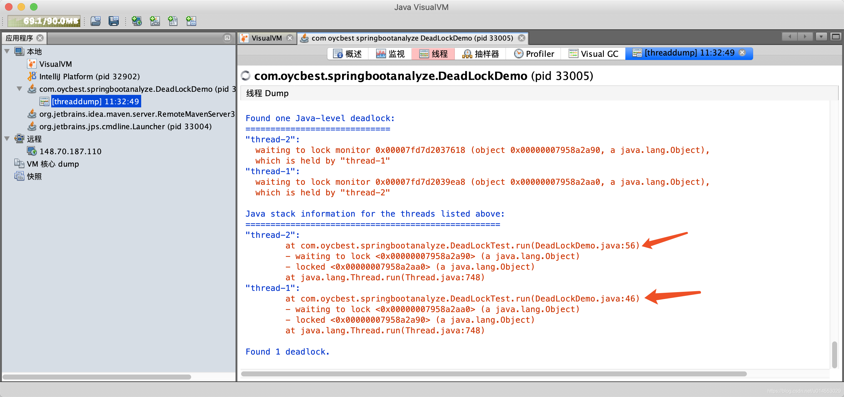Click the refresh spinner icon beside title
Viewport: 844px width, 397px height.
tap(246, 76)
